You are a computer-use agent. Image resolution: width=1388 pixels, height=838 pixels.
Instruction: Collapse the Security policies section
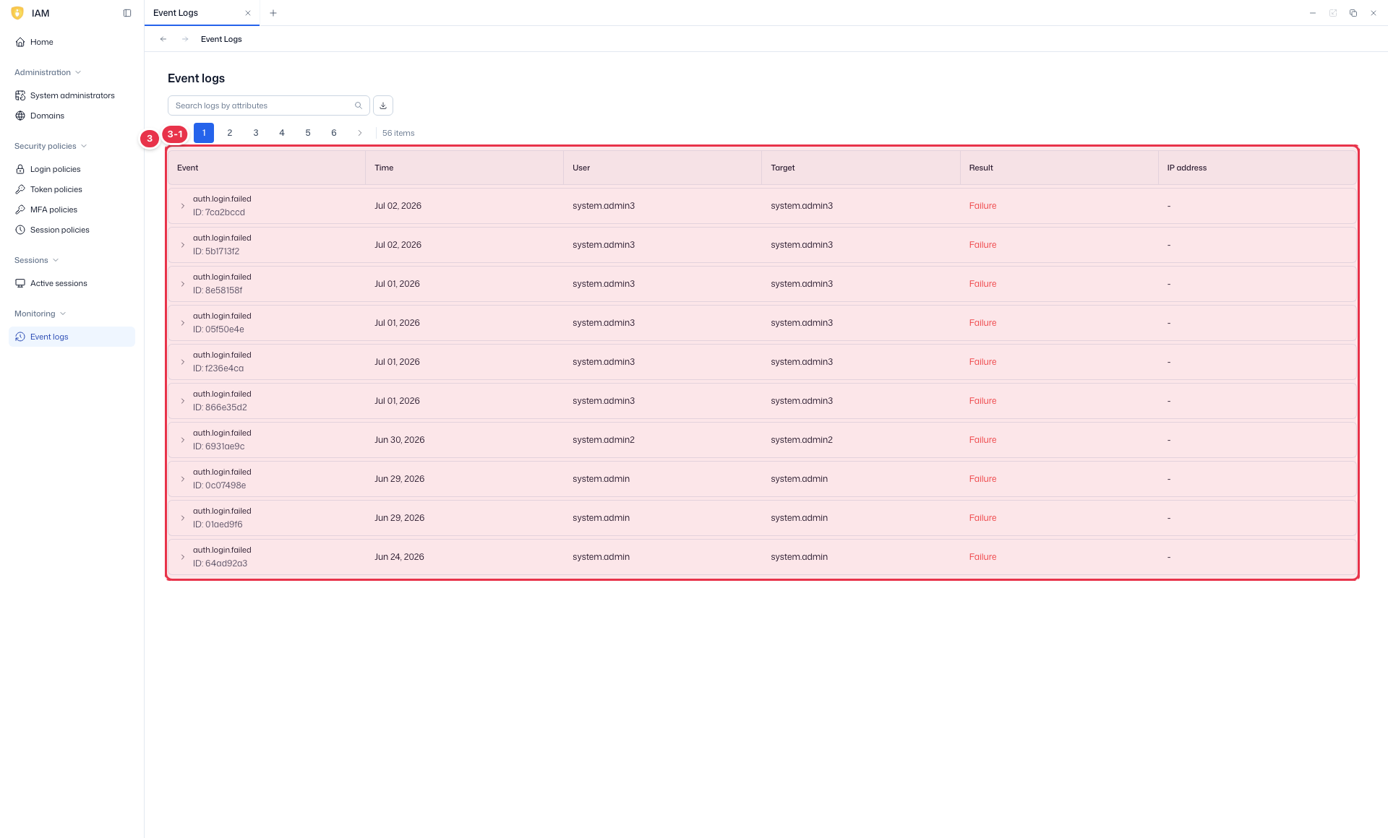click(x=51, y=146)
